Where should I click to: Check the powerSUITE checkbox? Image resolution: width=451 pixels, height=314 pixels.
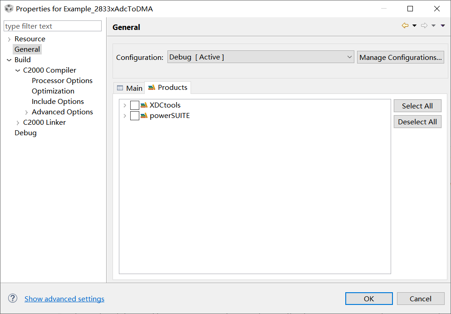click(134, 115)
